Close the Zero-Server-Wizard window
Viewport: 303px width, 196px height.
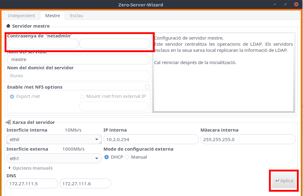(x=296, y=5)
